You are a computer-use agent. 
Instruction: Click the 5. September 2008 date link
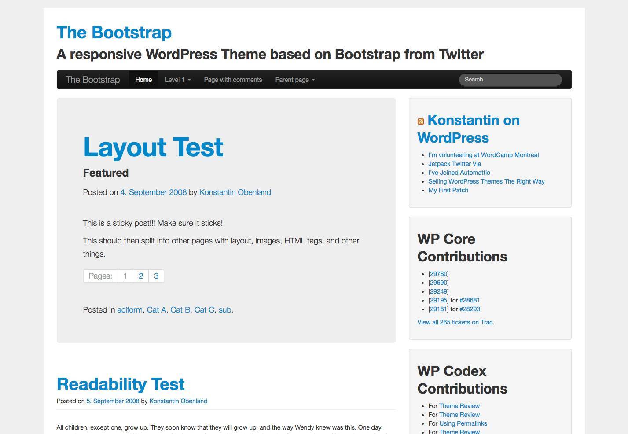(113, 401)
